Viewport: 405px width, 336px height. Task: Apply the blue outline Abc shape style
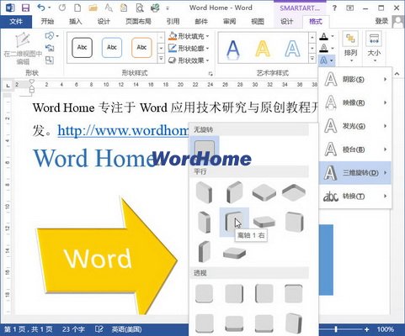tap(112, 48)
